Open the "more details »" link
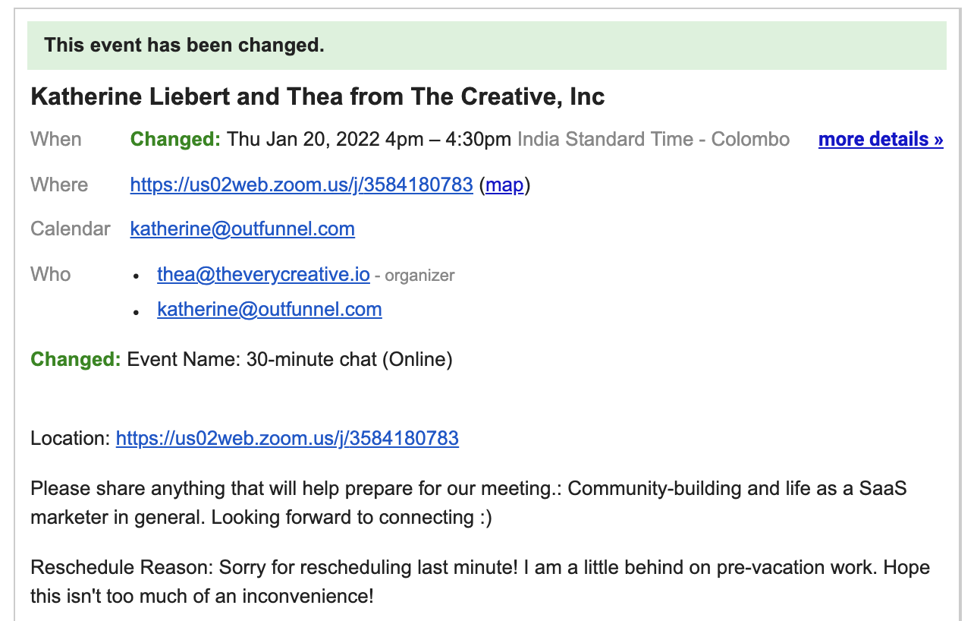Image resolution: width=977 pixels, height=621 pixels. (880, 140)
